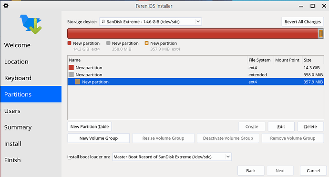This screenshot has width=329, height=177.
Task: Select the red 14.3 GiB partition bar segment
Action: click(x=193, y=33)
